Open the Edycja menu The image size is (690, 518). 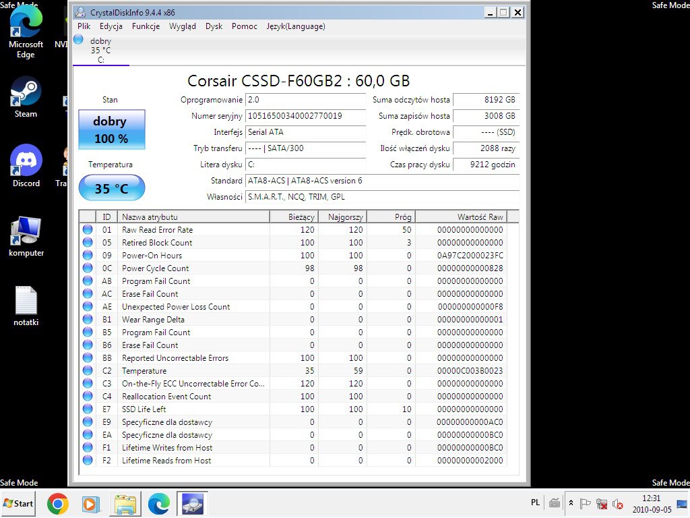[111, 26]
